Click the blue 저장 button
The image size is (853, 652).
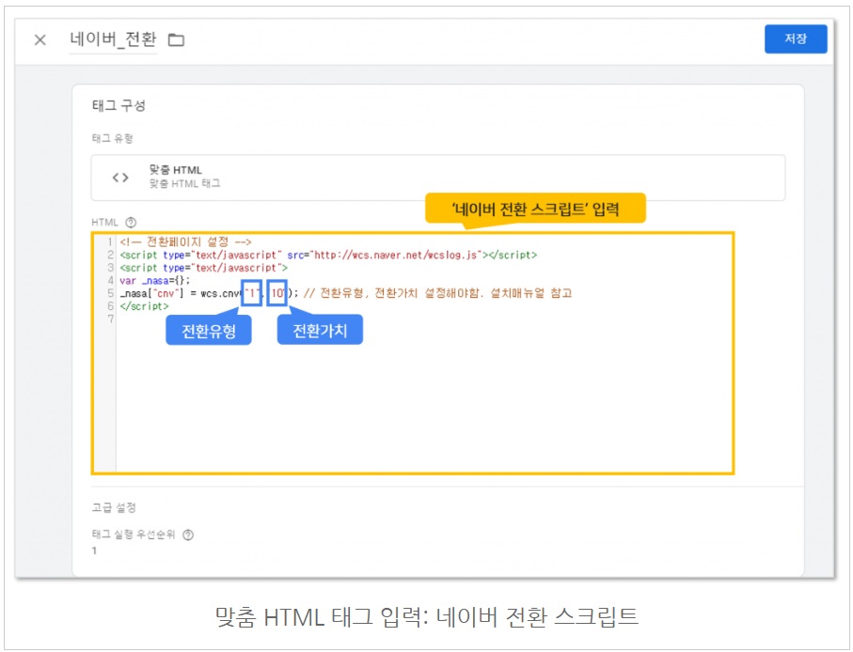click(x=796, y=39)
